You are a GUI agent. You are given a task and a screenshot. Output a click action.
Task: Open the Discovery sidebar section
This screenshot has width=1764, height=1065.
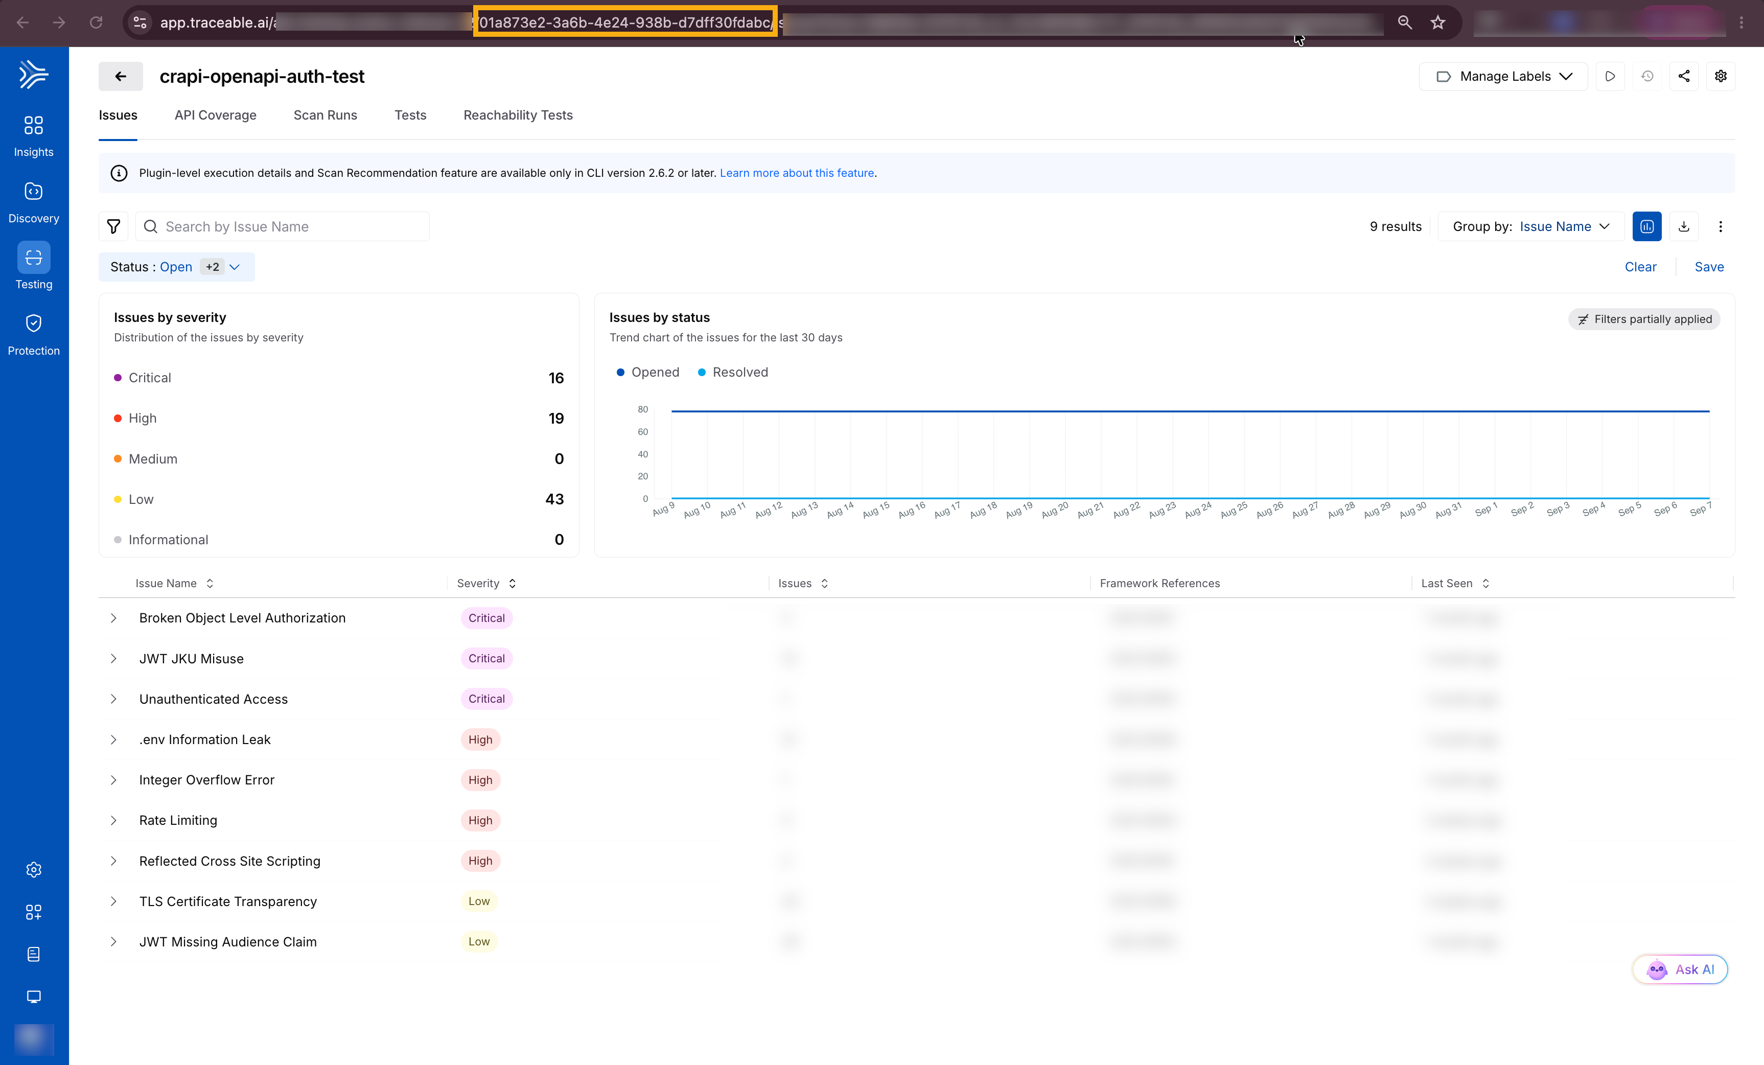tap(34, 202)
